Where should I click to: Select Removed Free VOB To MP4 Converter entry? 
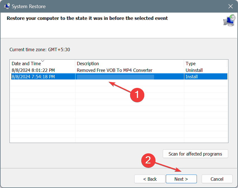click(114, 70)
